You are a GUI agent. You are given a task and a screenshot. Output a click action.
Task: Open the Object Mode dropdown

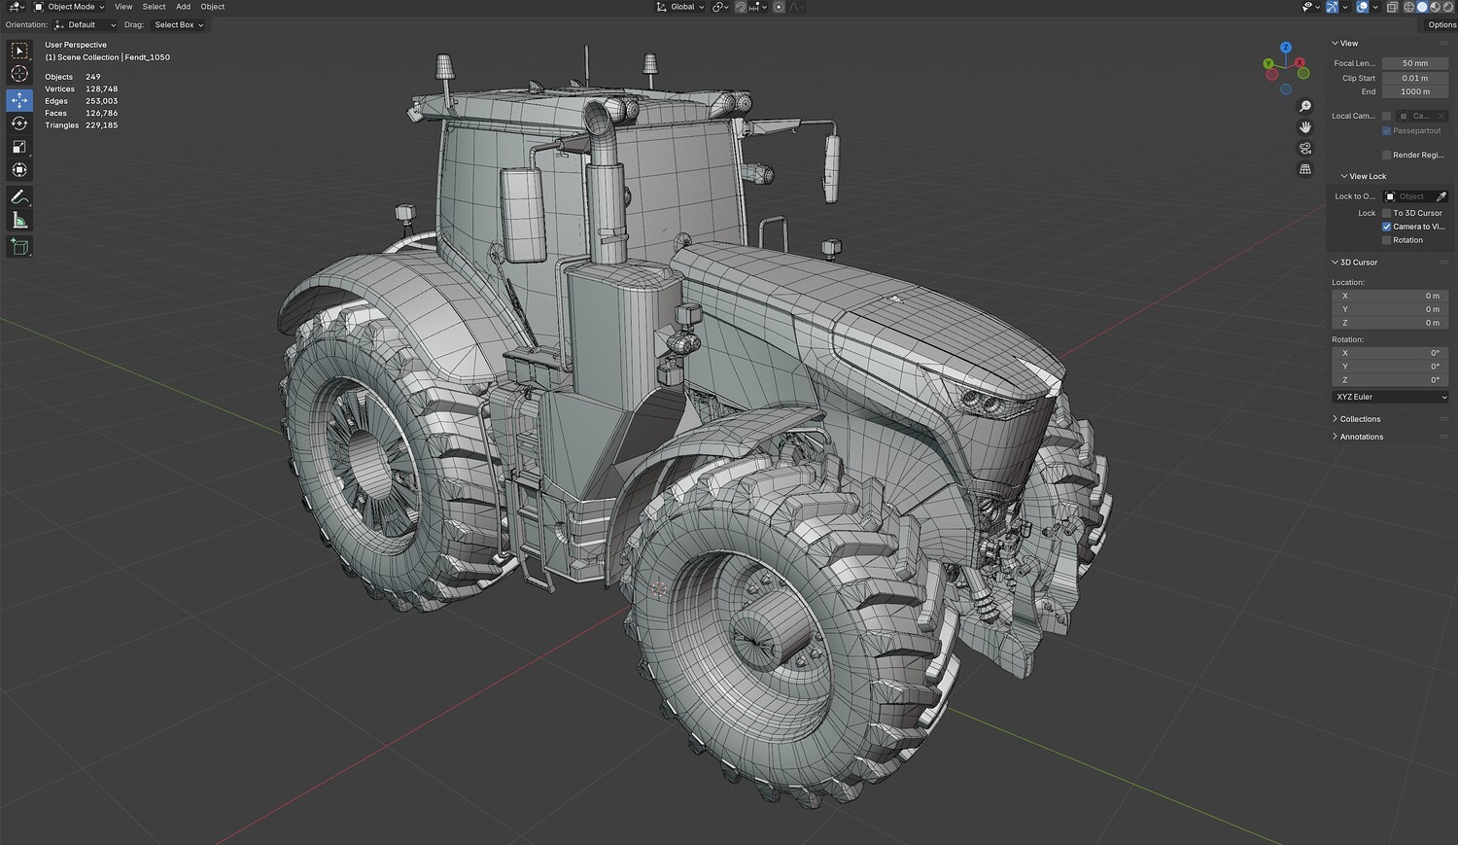[x=69, y=7]
